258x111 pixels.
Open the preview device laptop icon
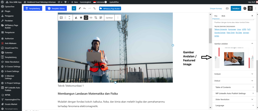227,8
